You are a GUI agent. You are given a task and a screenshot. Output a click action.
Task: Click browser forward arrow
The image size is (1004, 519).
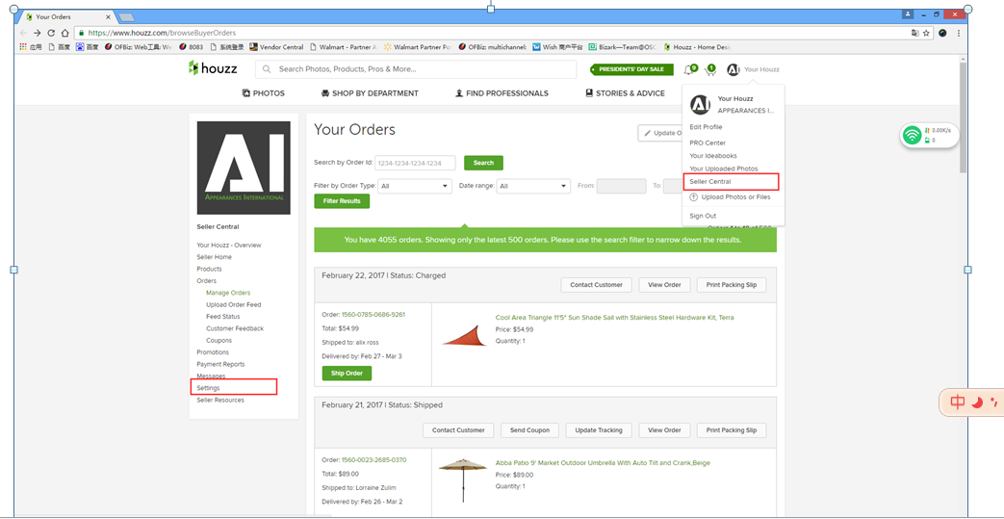(38, 33)
